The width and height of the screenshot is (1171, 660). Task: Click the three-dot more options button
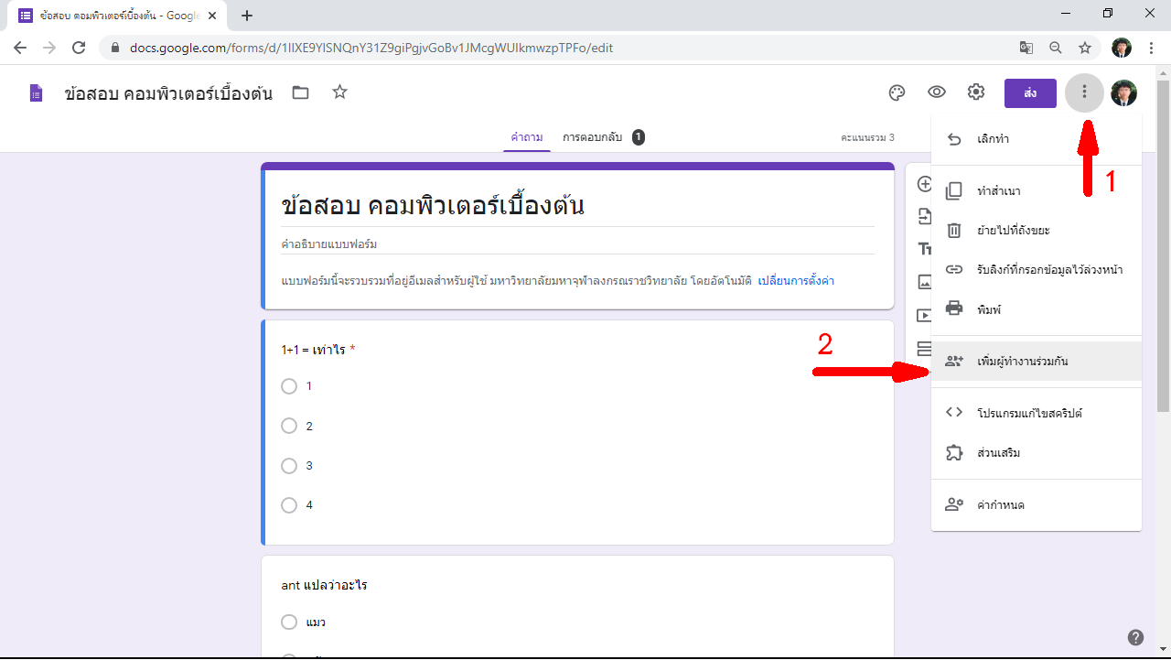[1084, 92]
